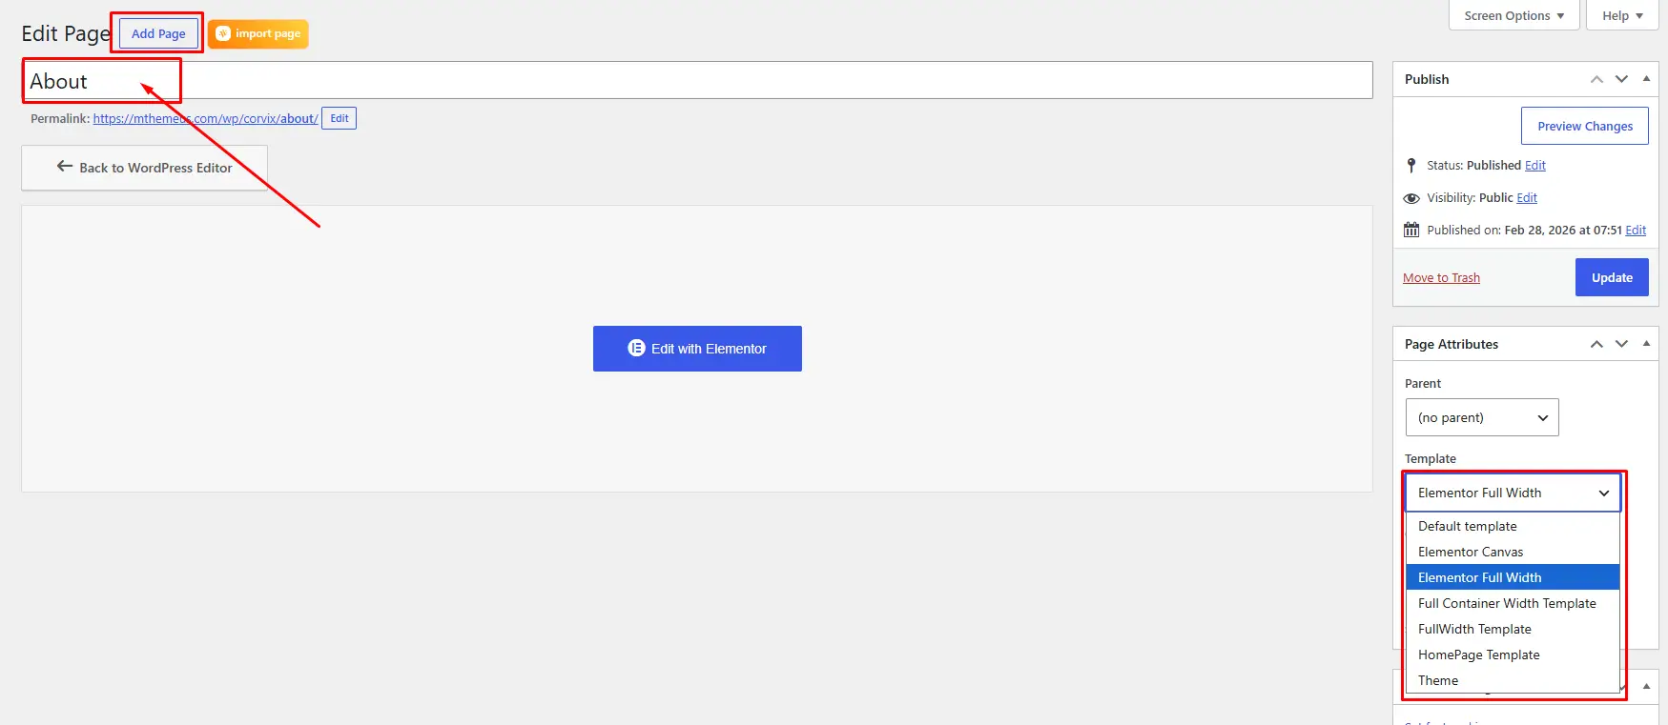Choose the FullWidth Template option

click(1513, 629)
